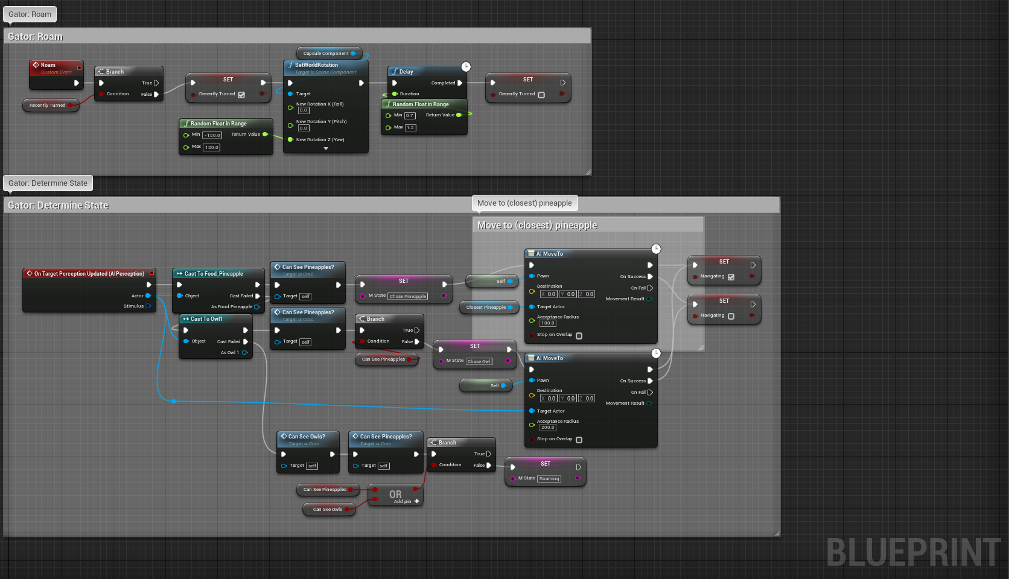Click the red delegate pin on On Target Perception Updated
1009x579 pixels.
(151, 273)
